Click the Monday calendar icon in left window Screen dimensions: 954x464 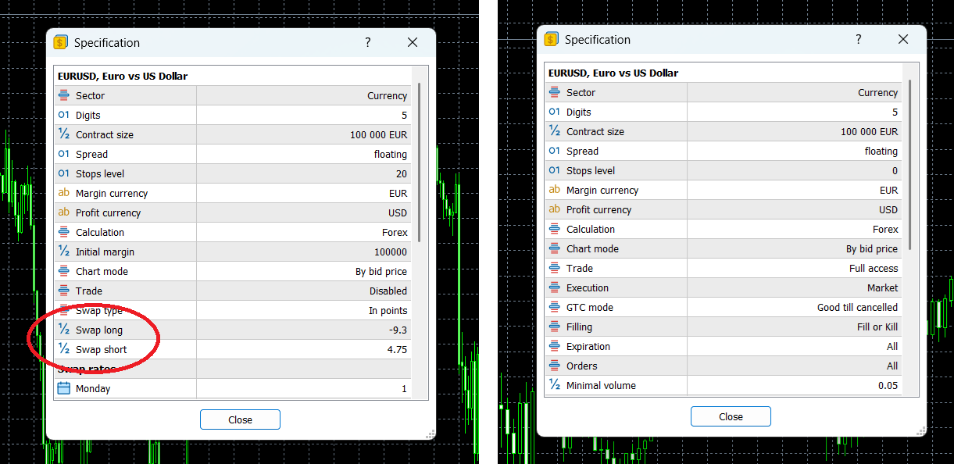point(64,388)
